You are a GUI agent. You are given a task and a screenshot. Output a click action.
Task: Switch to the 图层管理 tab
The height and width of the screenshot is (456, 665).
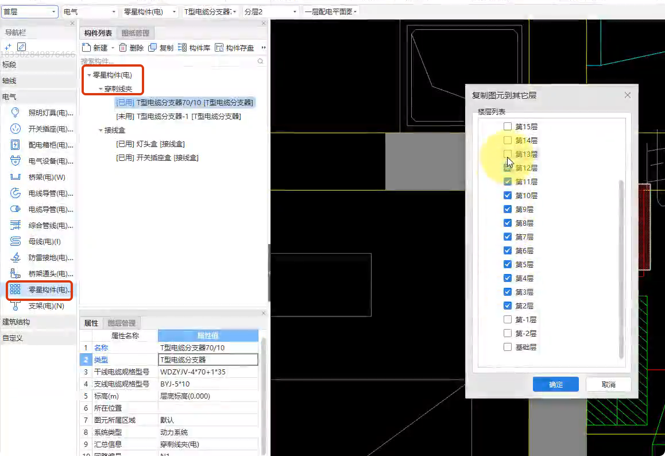pos(122,323)
